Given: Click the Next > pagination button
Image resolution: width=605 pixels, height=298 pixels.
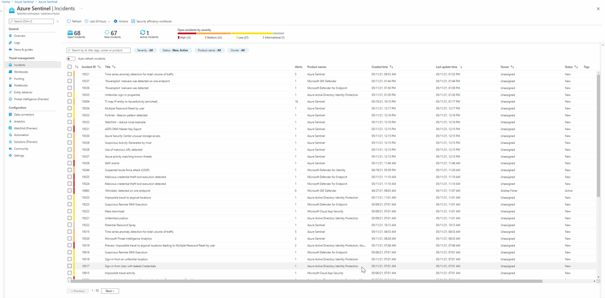Looking at the screenshot, I should click(x=110, y=291).
